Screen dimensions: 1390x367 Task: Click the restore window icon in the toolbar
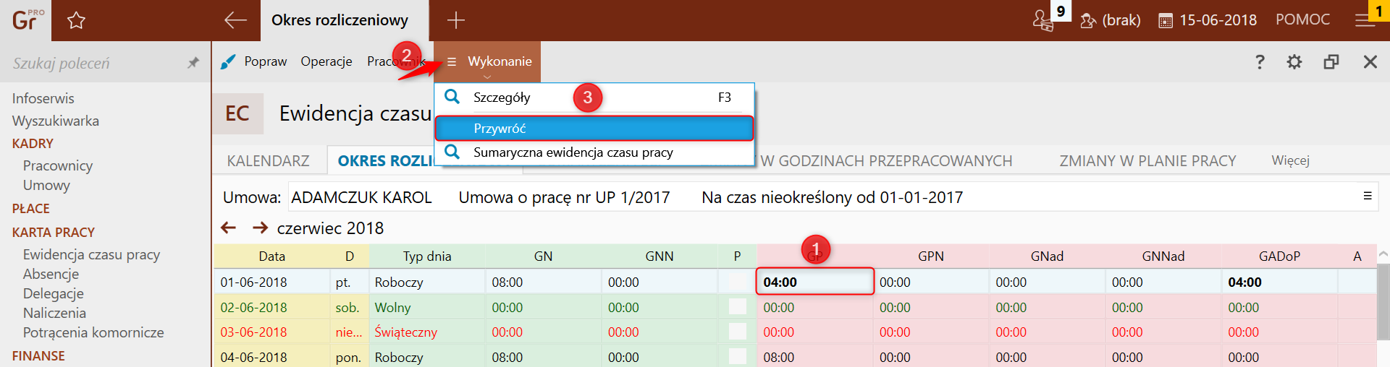coord(1331,61)
